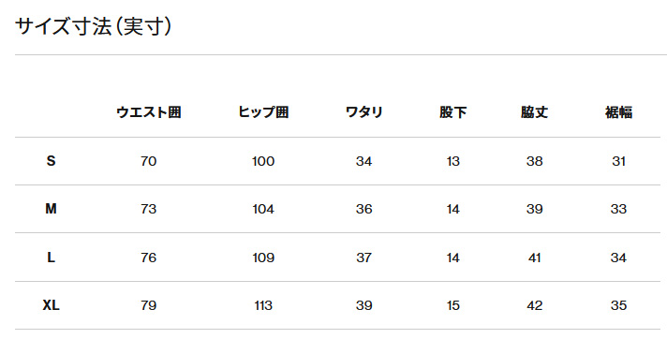Click the L size row label

pyautogui.click(x=51, y=258)
